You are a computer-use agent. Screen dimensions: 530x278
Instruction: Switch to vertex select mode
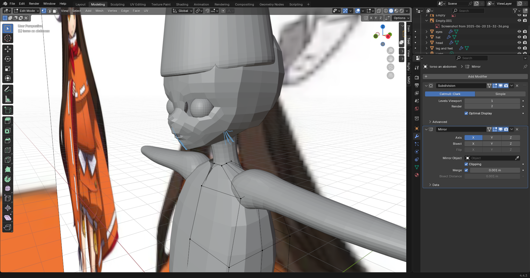(44, 11)
